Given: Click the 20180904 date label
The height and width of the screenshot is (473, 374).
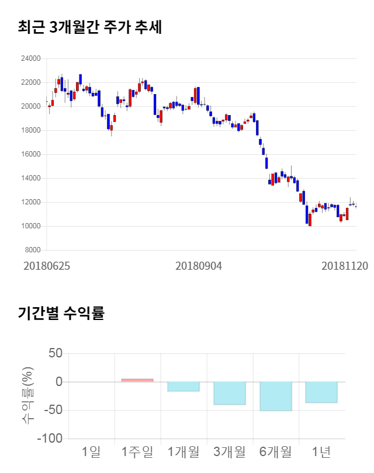Looking at the screenshot, I should (199, 266).
